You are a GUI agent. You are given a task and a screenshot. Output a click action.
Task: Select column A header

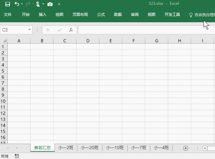point(19,41)
